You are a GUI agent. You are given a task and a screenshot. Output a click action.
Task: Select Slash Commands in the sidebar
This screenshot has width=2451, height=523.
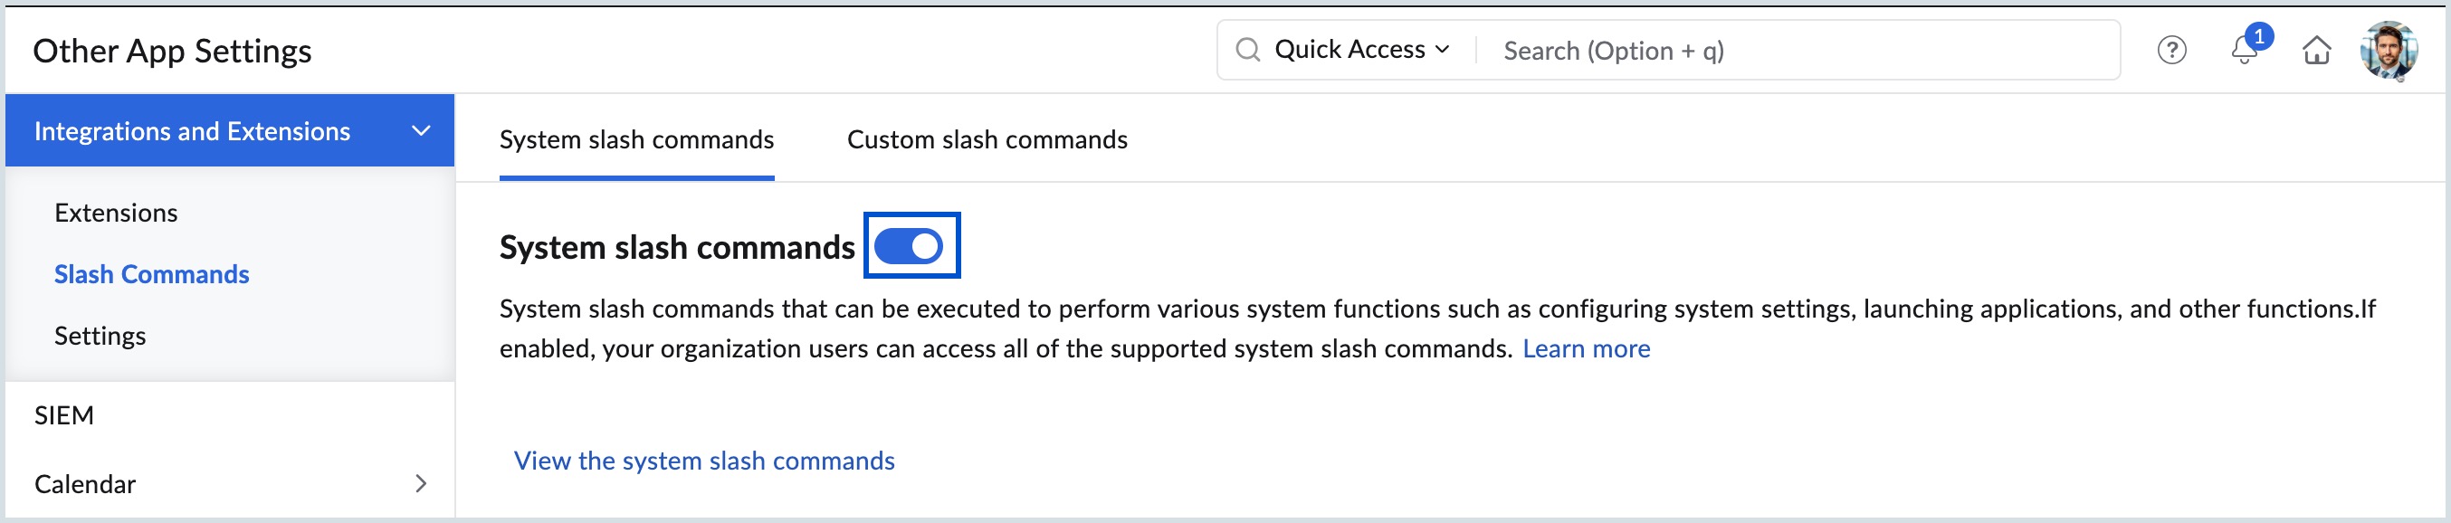pos(151,274)
